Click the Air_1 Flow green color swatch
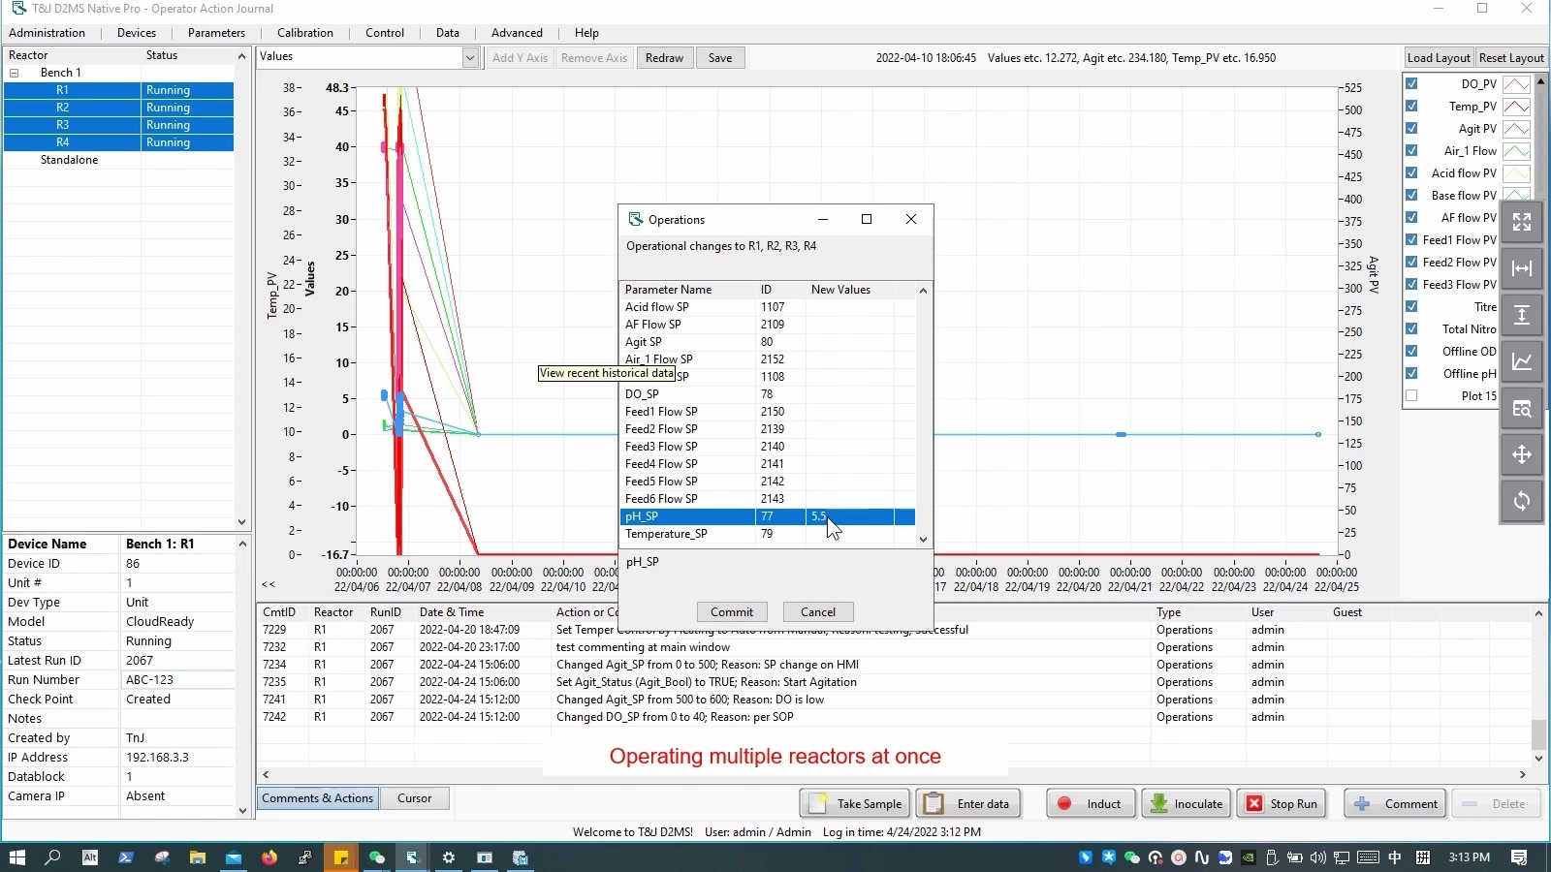The image size is (1551, 872). 1516,151
